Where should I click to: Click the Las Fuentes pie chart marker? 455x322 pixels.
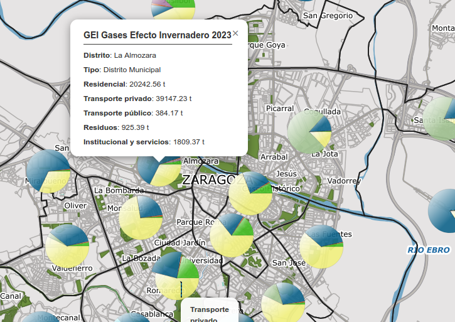[x=321, y=247]
